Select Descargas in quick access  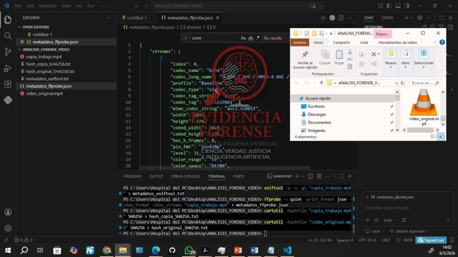(x=317, y=115)
